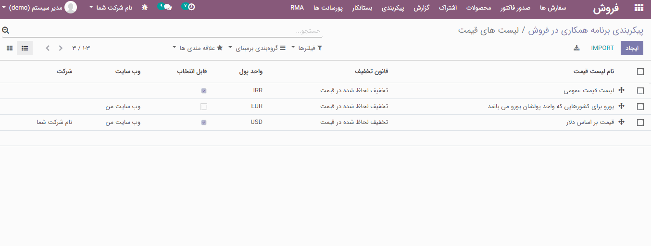Tick the قابل انتخاب checkbox for EUR row
Image resolution: width=651 pixels, height=246 pixels.
pyautogui.click(x=204, y=107)
